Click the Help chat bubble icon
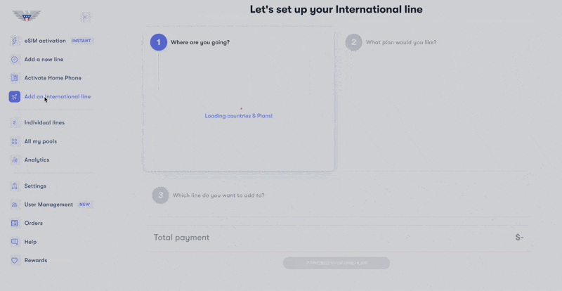The height and width of the screenshot is (291, 562). 14,242
